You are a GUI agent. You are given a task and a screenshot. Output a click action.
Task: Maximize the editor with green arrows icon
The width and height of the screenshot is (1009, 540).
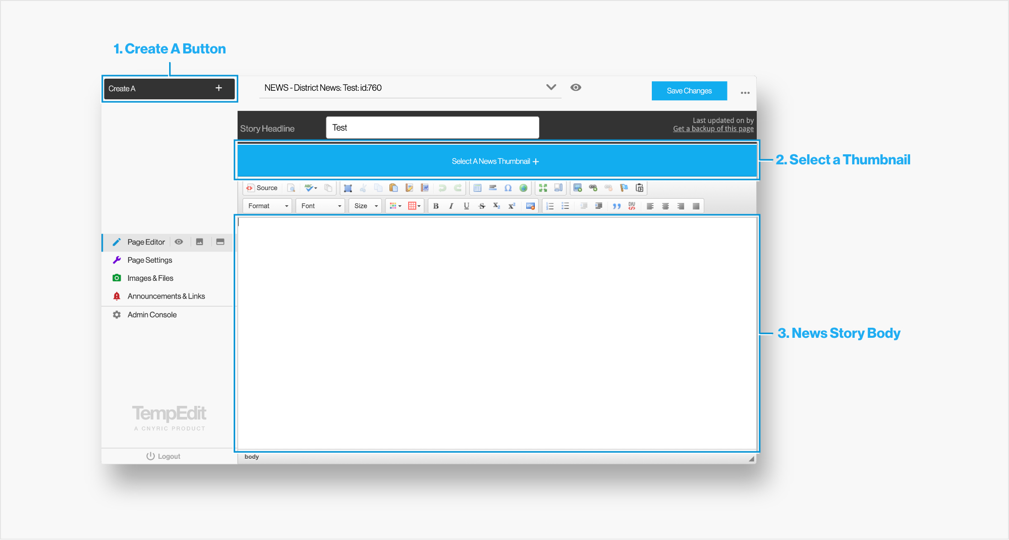click(543, 188)
